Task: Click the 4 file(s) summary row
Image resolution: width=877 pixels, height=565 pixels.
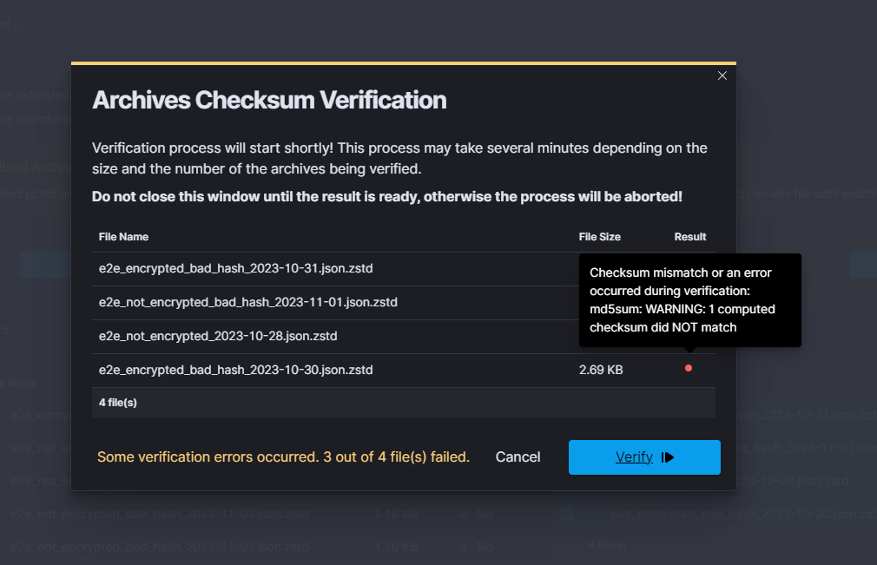Action: 118,403
